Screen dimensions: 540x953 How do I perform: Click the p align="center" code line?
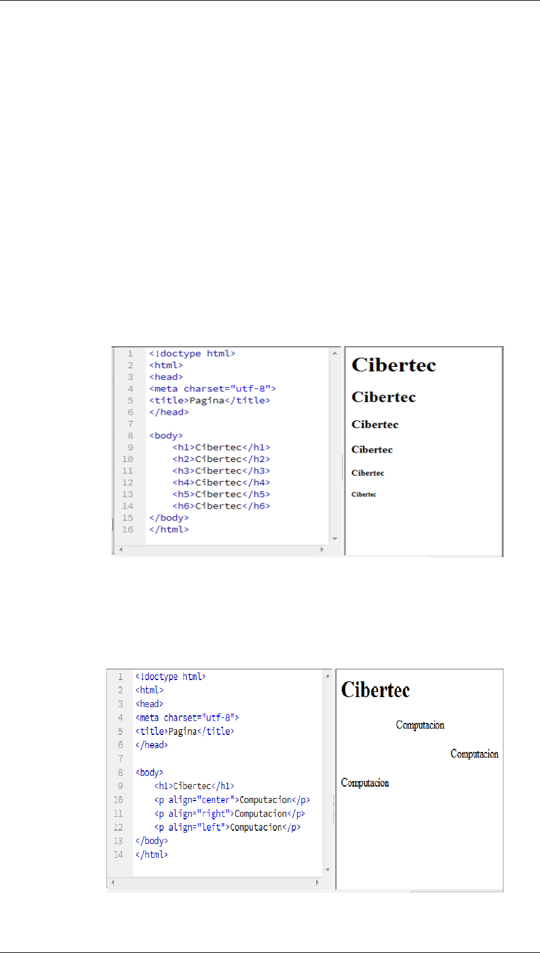click(232, 800)
